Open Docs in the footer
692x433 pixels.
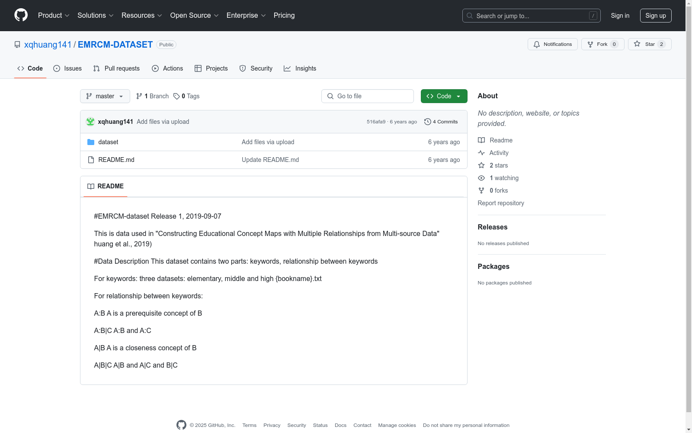pos(341,425)
